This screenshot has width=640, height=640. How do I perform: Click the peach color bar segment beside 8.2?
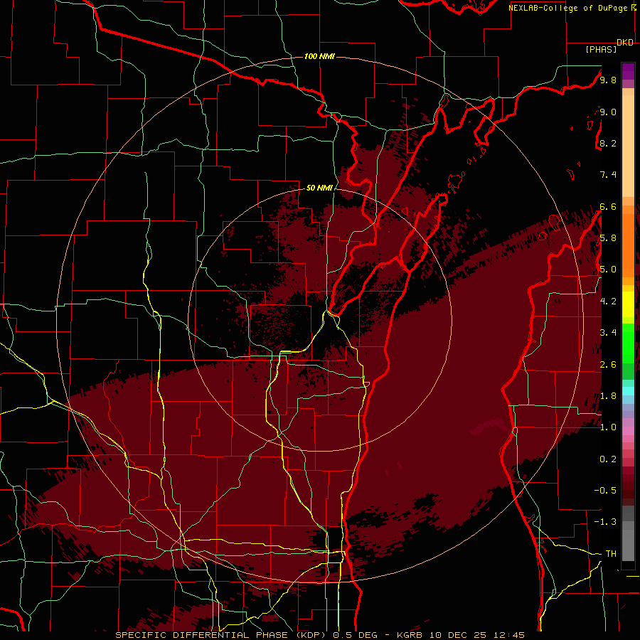628,146
